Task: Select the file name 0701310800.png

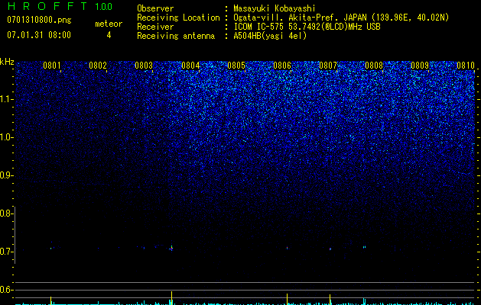Action: 39,20
